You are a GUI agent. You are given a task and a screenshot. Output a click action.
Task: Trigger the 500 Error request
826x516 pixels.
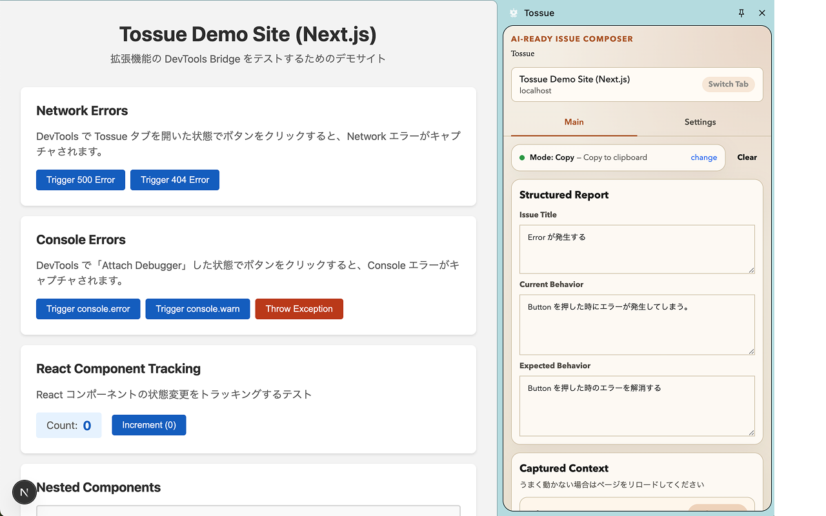(x=81, y=180)
